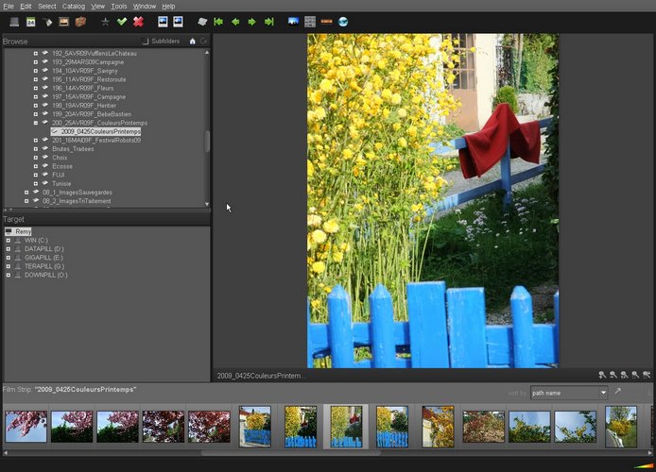The image size is (656, 472).
Task: Click the last zoom magnifier icon under preview
Action: tap(647, 376)
